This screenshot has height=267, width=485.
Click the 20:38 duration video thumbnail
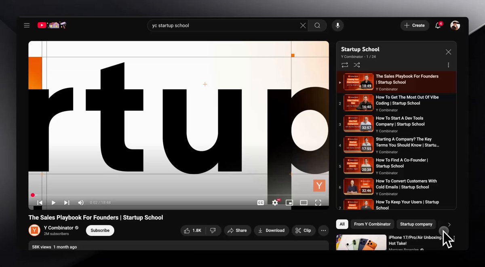(x=358, y=166)
